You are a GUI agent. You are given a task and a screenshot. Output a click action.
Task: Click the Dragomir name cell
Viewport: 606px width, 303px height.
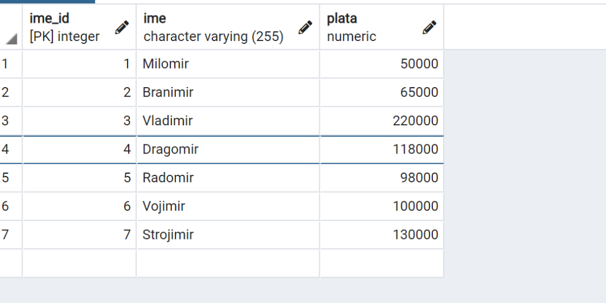point(228,149)
